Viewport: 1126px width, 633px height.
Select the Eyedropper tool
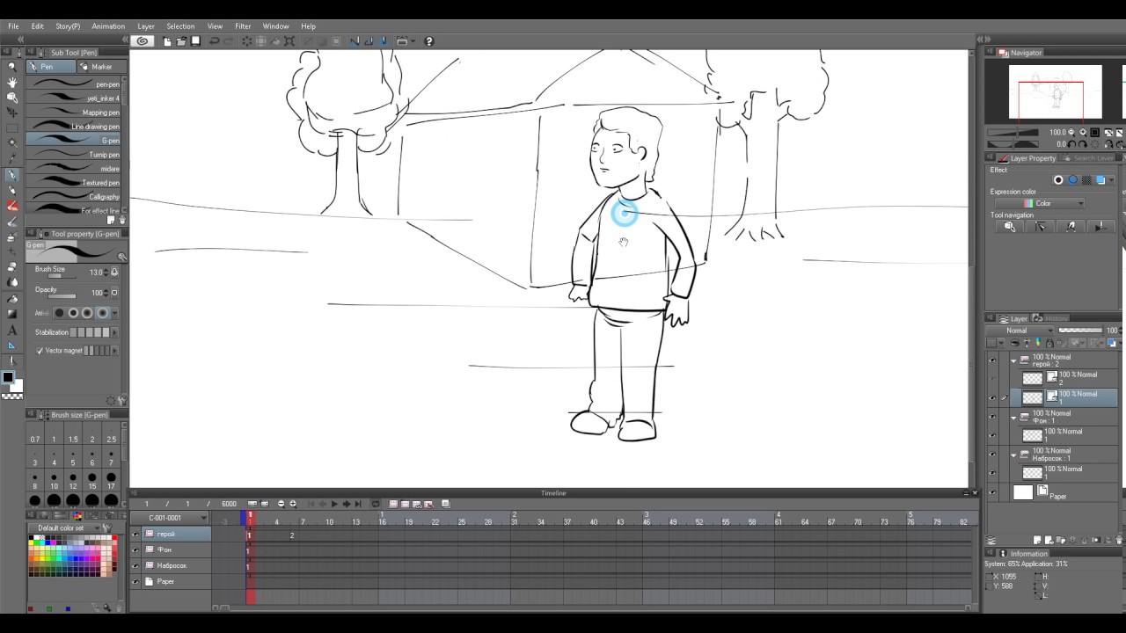(11, 158)
